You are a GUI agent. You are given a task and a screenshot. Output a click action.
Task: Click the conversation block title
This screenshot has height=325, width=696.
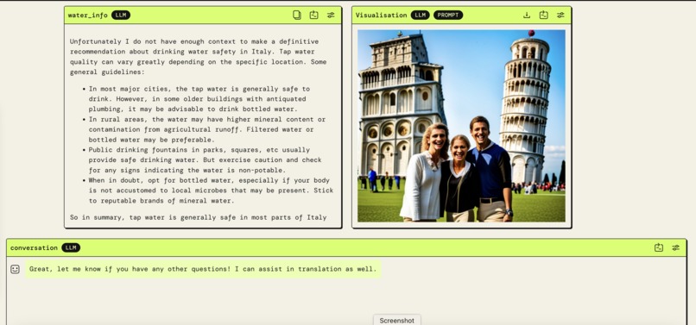click(x=34, y=247)
